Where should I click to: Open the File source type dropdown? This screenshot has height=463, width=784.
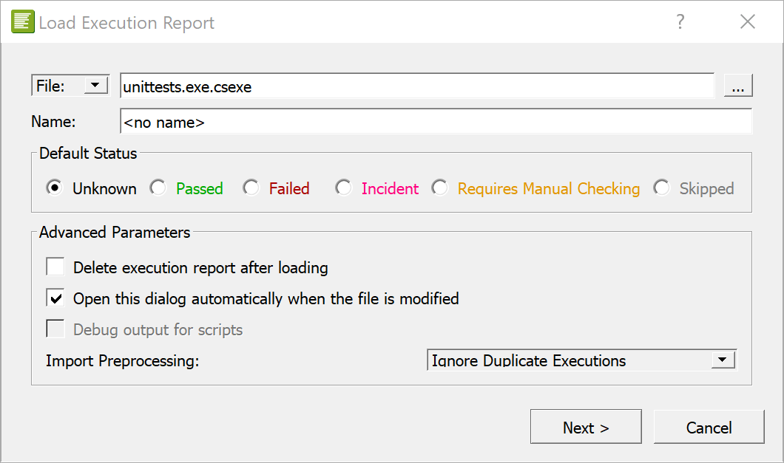coord(95,84)
